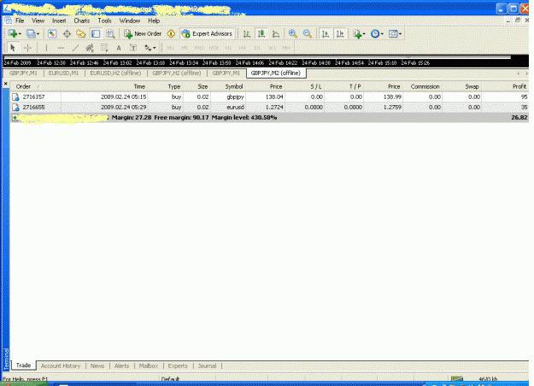Image resolution: width=534 pixels, height=386 pixels.
Task: Expand the Templates dropdown arrow
Action: tap(400, 34)
